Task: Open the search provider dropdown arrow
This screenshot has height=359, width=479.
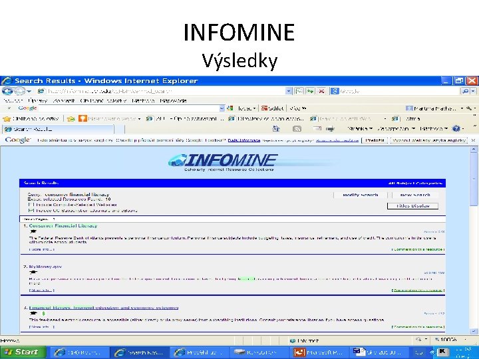Action: 473,91
